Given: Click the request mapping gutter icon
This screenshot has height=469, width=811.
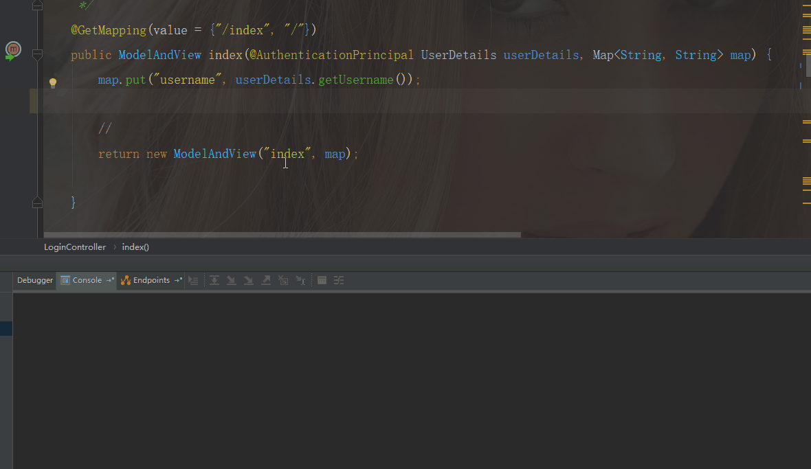Looking at the screenshot, I should (x=12, y=51).
